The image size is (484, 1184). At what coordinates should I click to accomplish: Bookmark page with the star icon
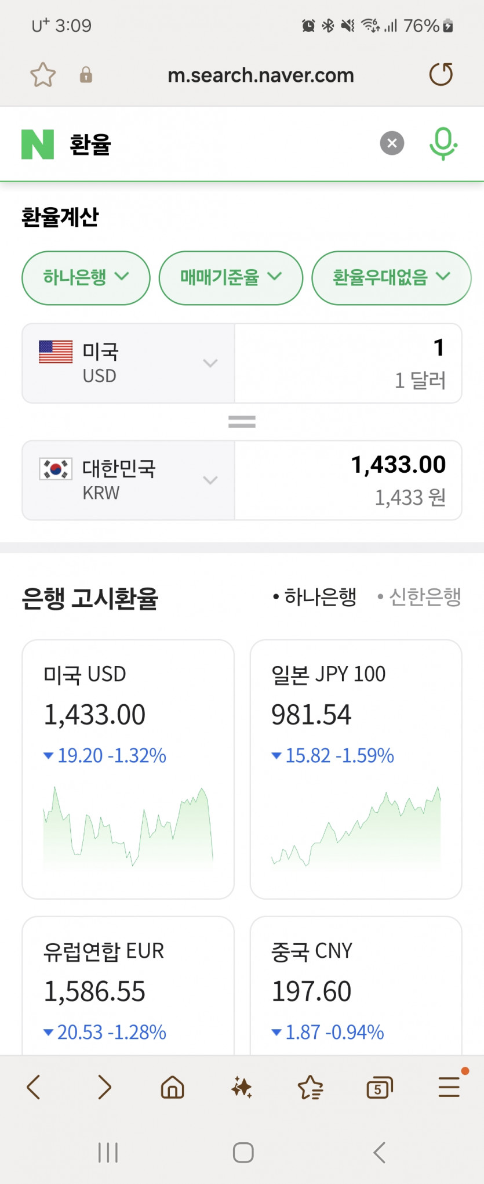pos(43,75)
